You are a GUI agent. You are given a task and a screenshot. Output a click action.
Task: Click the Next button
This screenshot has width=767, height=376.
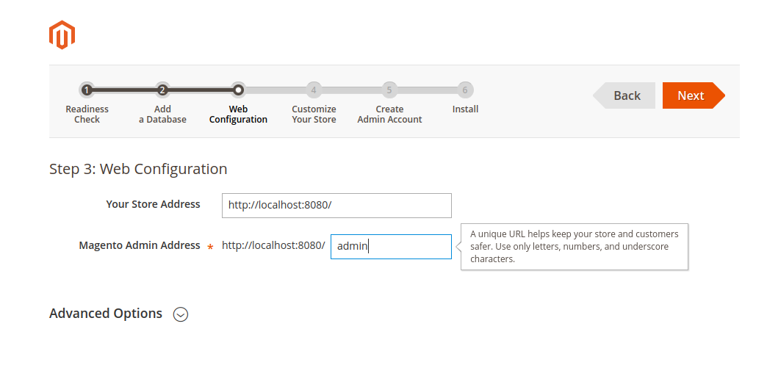(694, 95)
